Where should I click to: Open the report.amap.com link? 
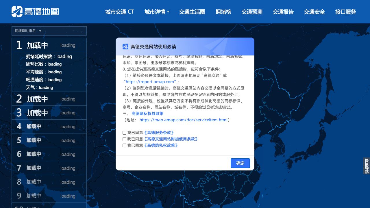[150, 82]
